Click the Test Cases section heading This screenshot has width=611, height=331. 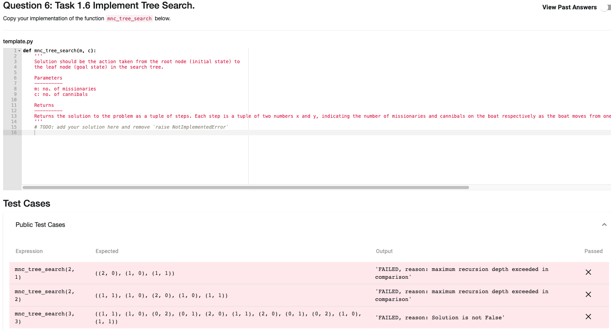(26, 203)
